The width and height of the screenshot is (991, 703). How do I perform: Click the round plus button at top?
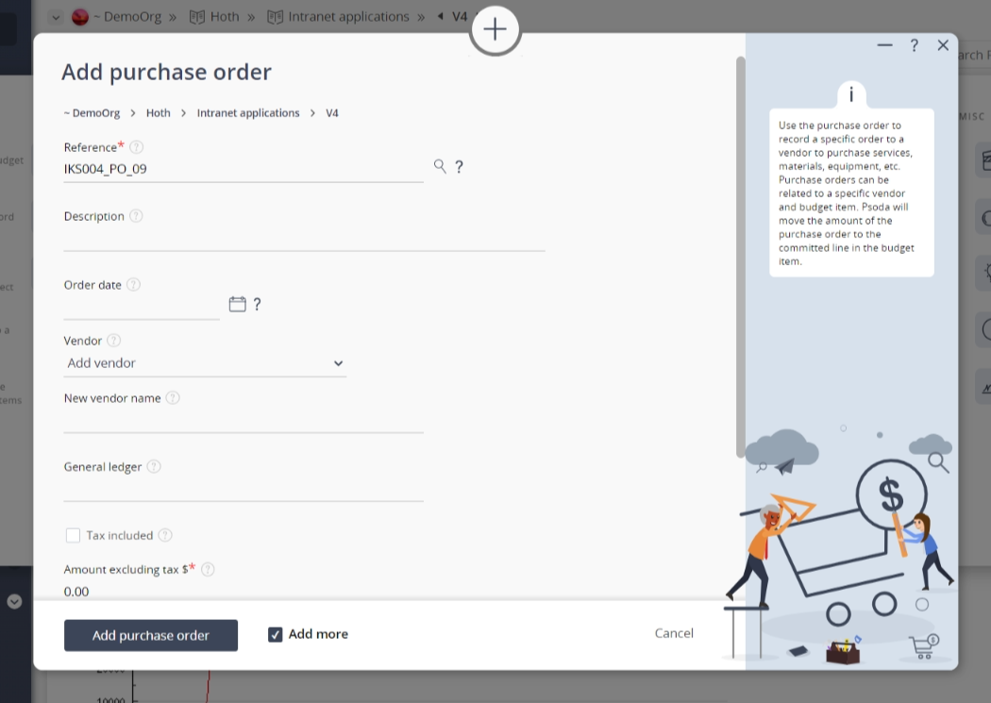(x=495, y=29)
